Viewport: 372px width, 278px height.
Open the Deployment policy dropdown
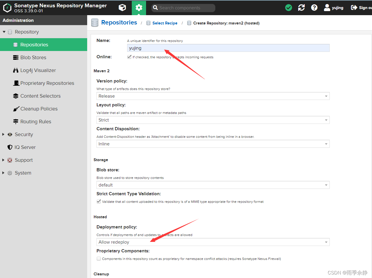[213, 242]
